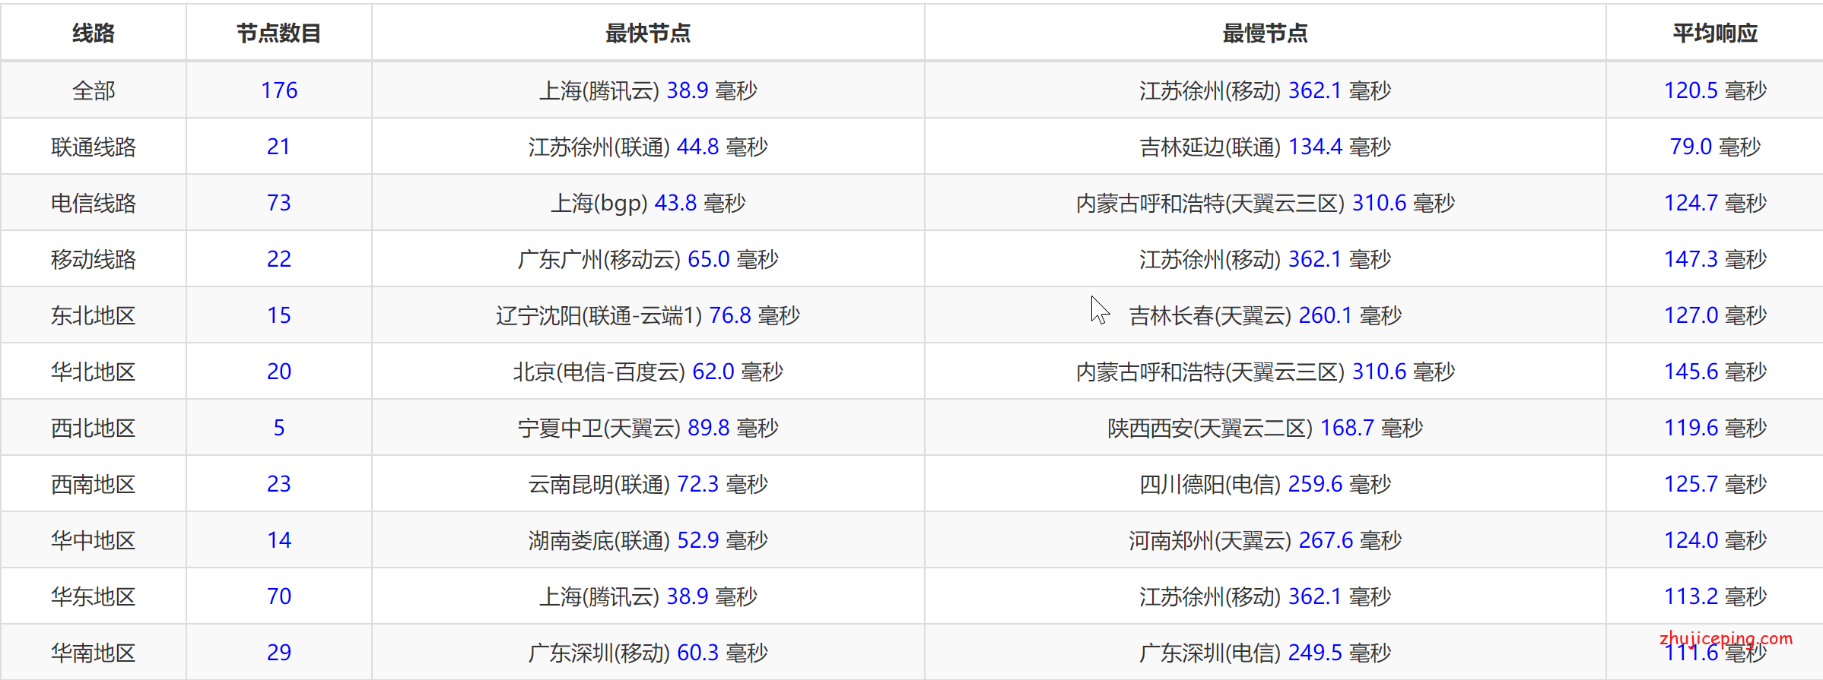The image size is (1823, 680).
Task: Select the 移动线路 row label
Action: pyautogui.click(x=94, y=259)
